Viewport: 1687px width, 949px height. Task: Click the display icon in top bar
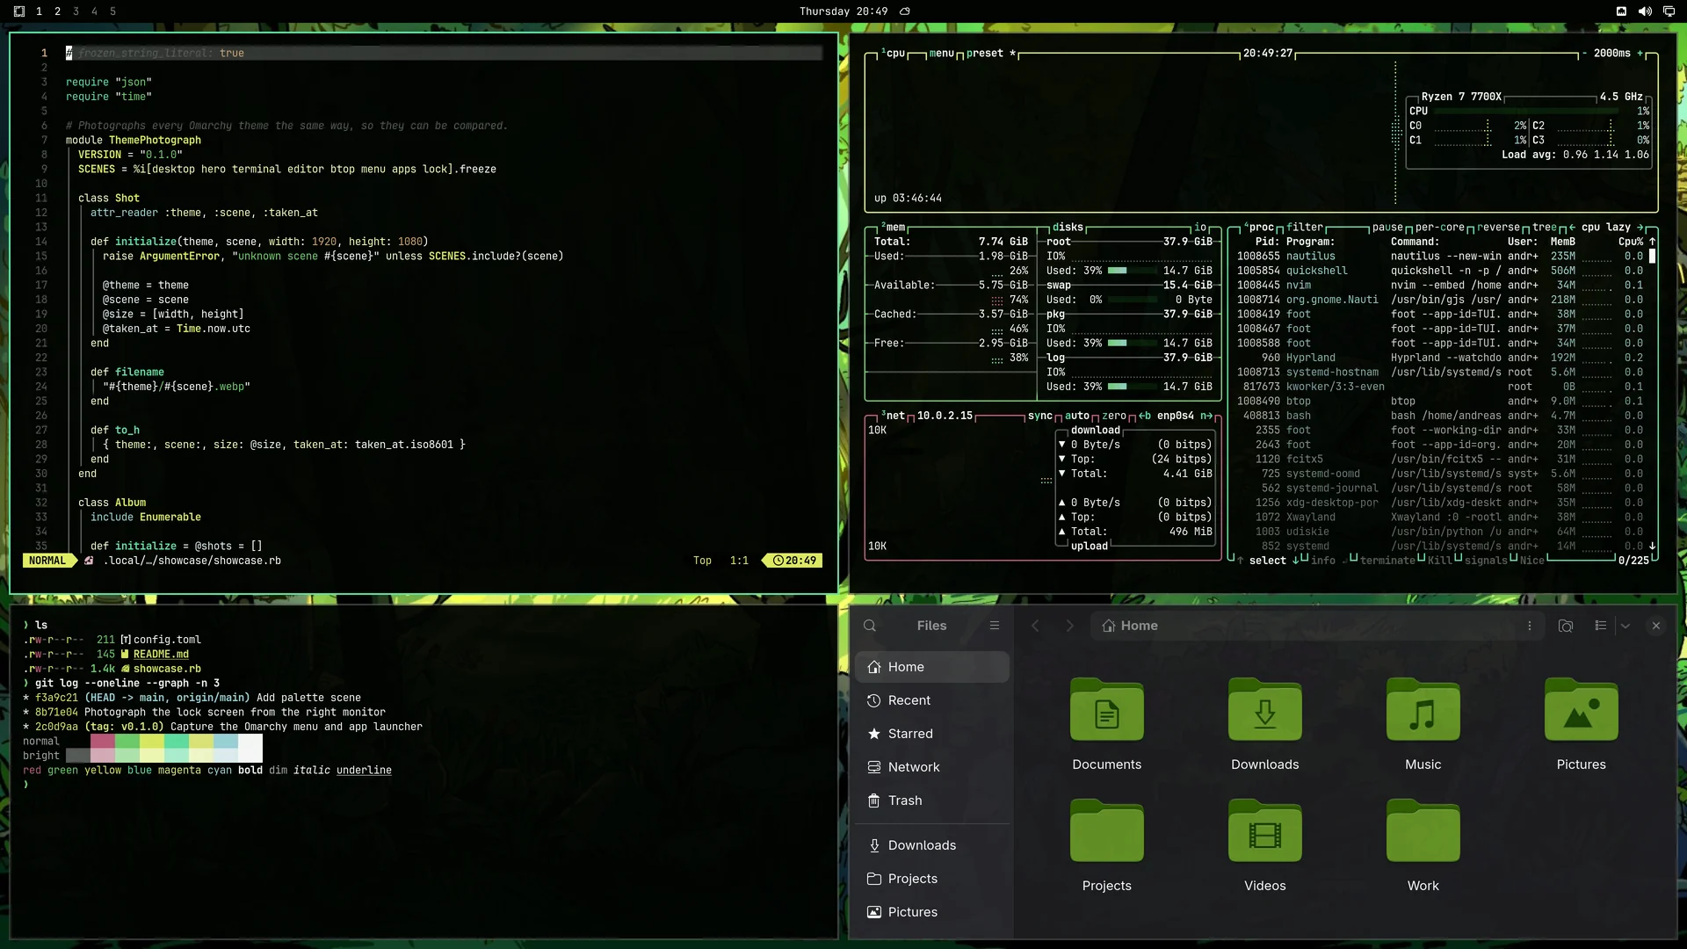click(x=1669, y=11)
